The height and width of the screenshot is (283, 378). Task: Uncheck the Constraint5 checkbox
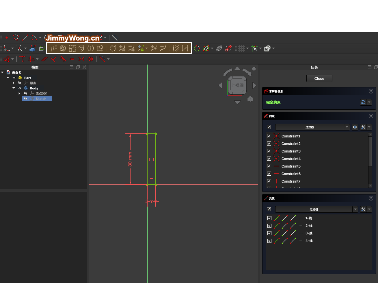pos(269,166)
